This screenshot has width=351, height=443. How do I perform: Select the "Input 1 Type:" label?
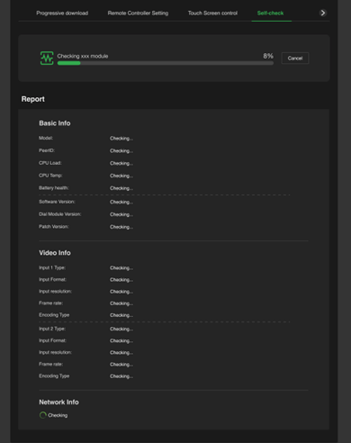(52, 267)
